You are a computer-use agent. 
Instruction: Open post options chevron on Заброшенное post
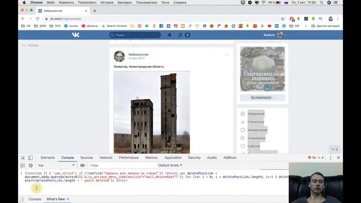227,55
